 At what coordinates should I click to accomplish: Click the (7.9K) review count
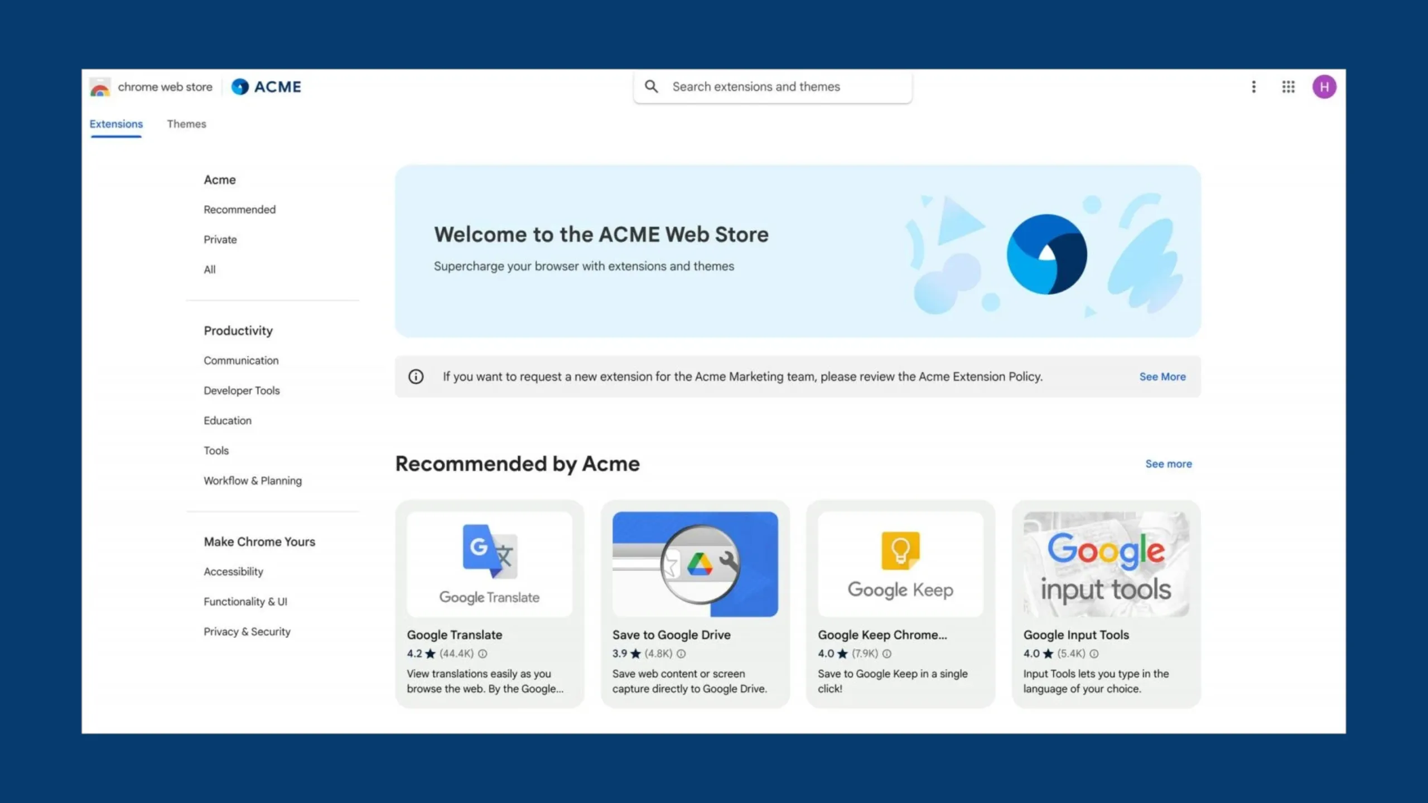tap(865, 654)
